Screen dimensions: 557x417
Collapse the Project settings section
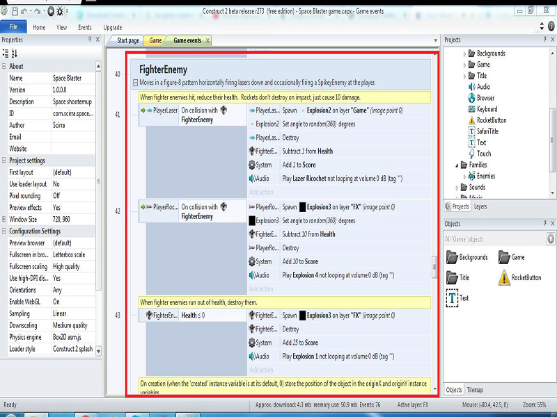pyautogui.click(x=4, y=161)
